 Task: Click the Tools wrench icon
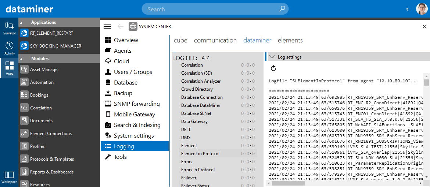coord(108,157)
